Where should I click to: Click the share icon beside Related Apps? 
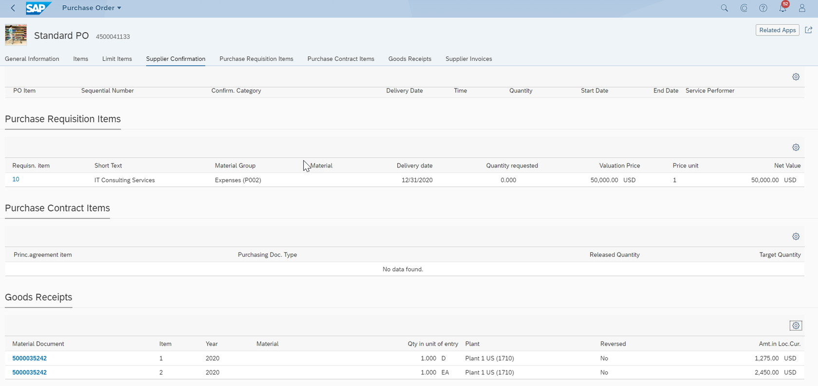coord(809,30)
